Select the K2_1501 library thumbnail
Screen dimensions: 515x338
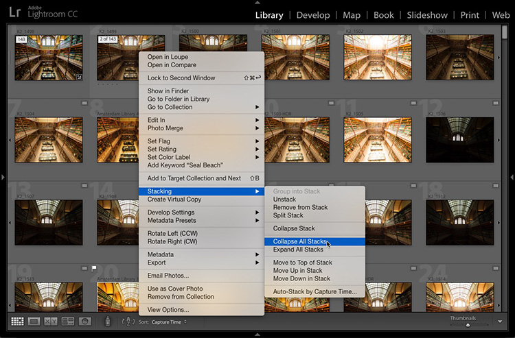(295, 58)
